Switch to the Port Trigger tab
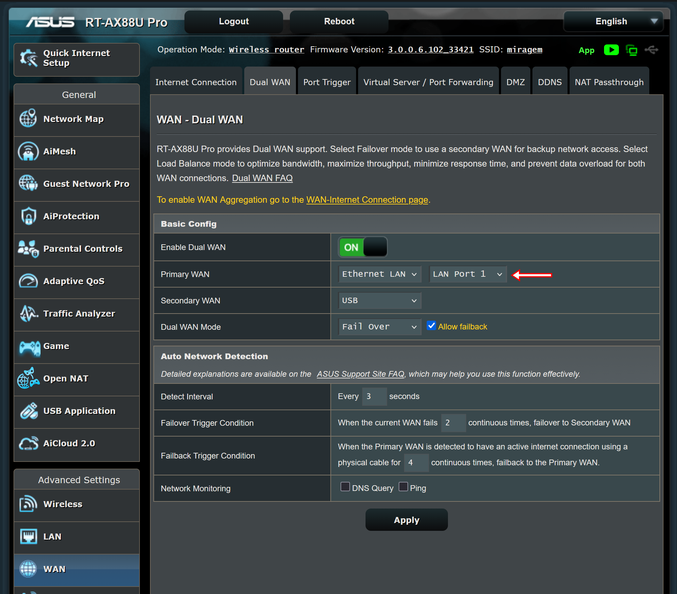The image size is (677, 594). [x=327, y=82]
